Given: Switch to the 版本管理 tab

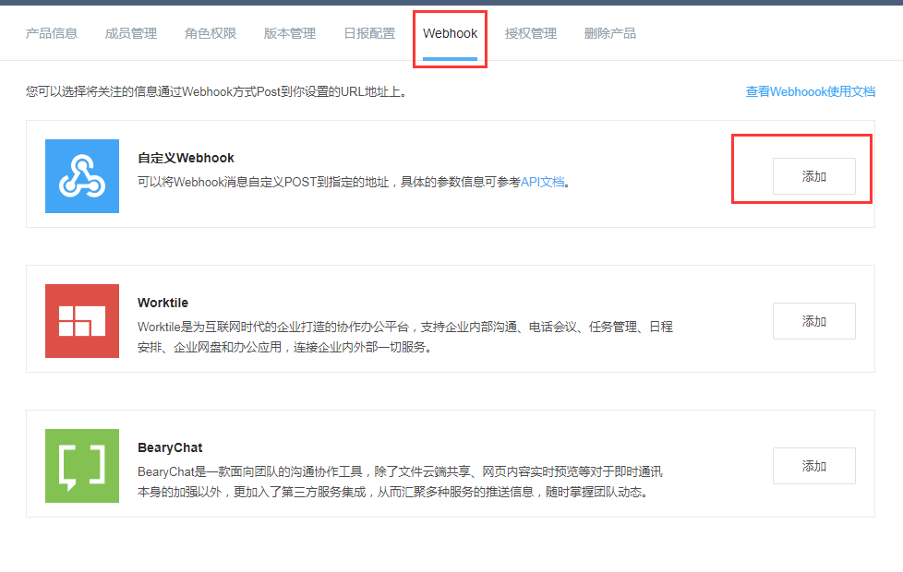Looking at the screenshot, I should click(289, 32).
